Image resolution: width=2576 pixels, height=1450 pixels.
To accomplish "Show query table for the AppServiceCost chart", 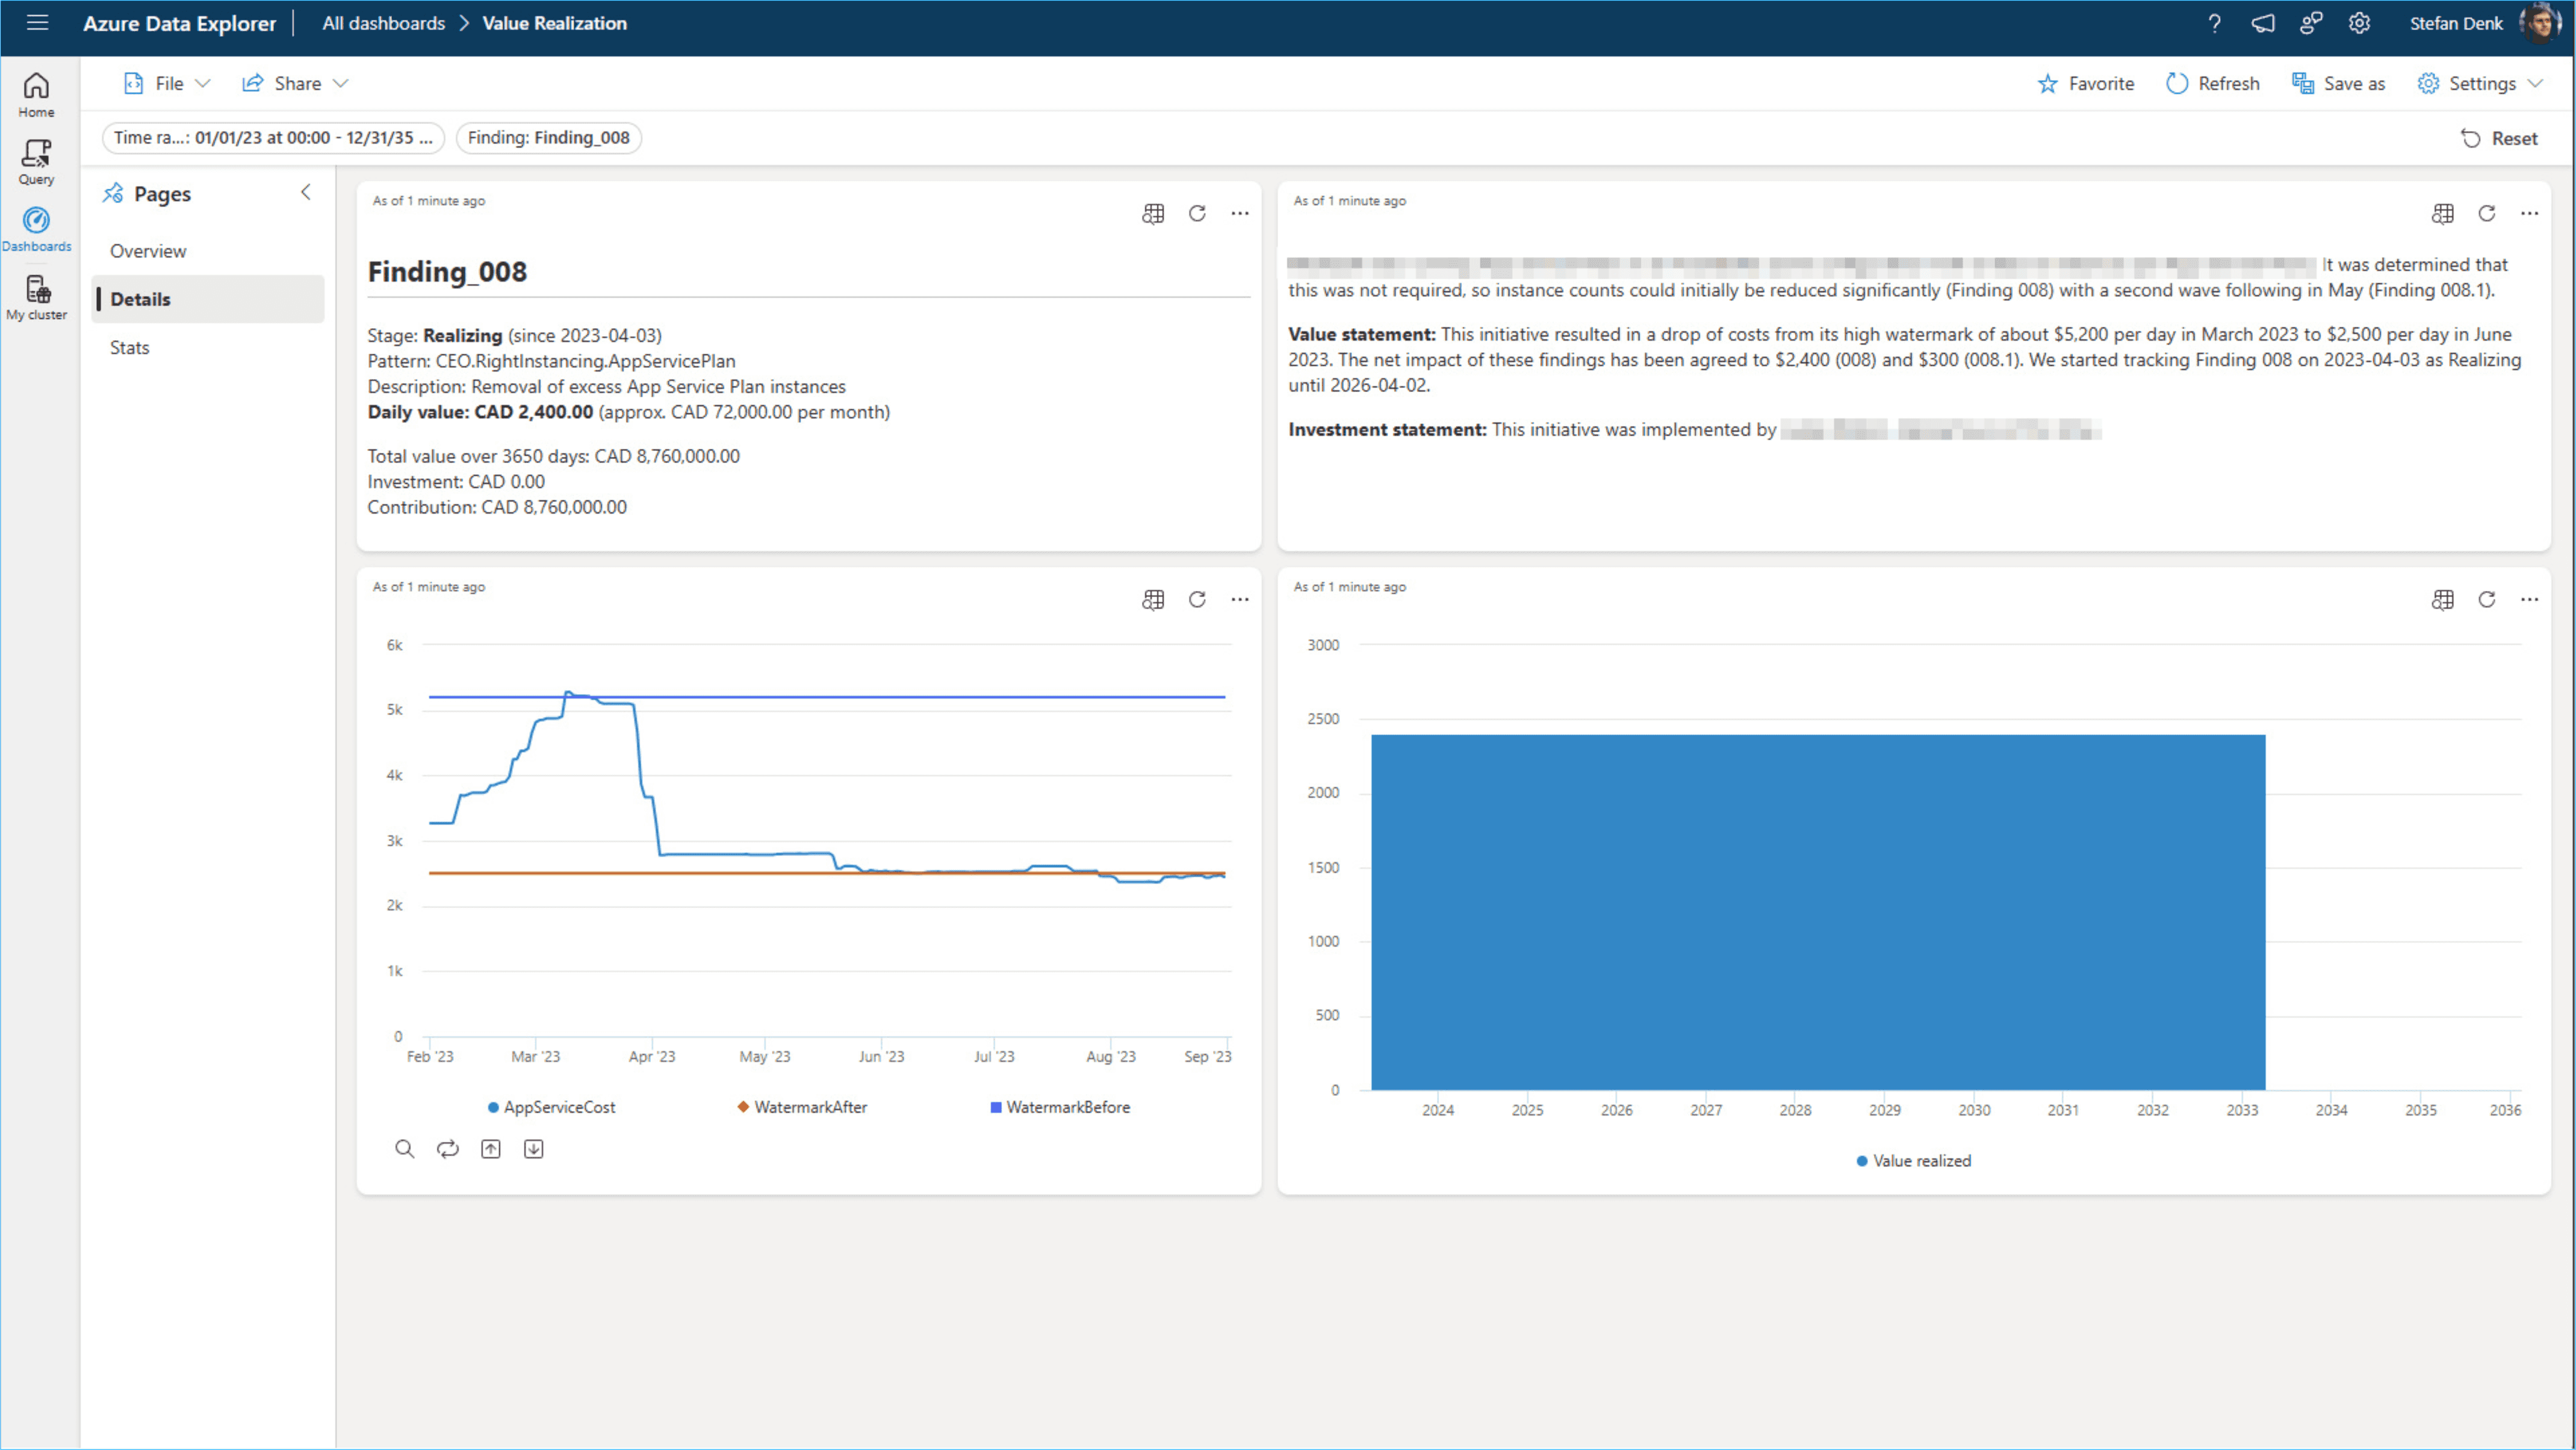I will pyautogui.click(x=1152, y=599).
